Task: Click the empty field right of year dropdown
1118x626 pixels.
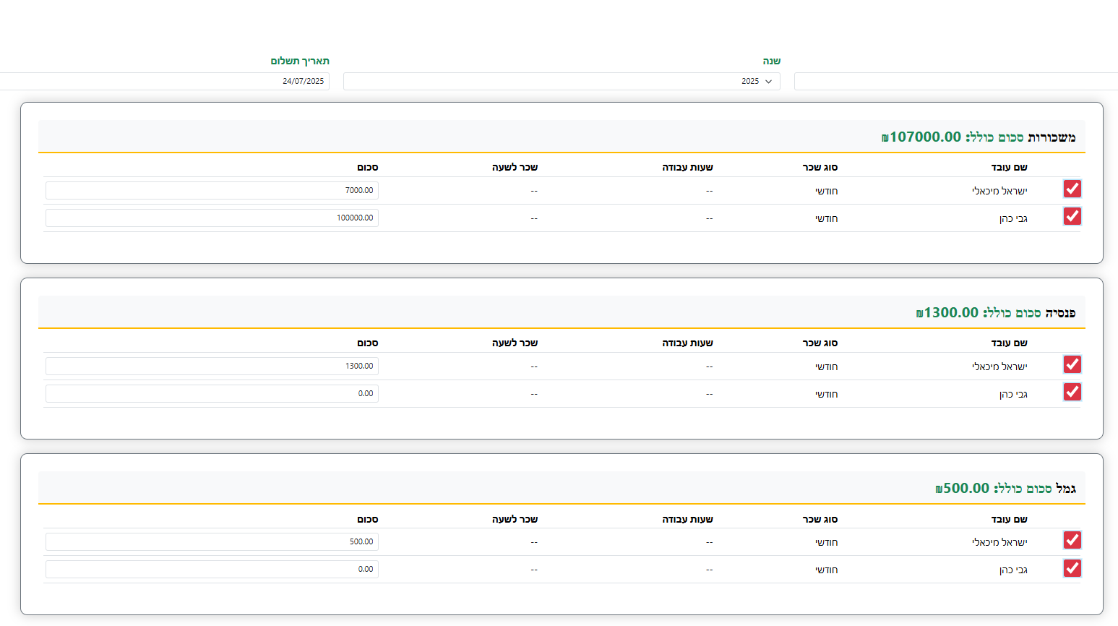Action: [x=954, y=82]
